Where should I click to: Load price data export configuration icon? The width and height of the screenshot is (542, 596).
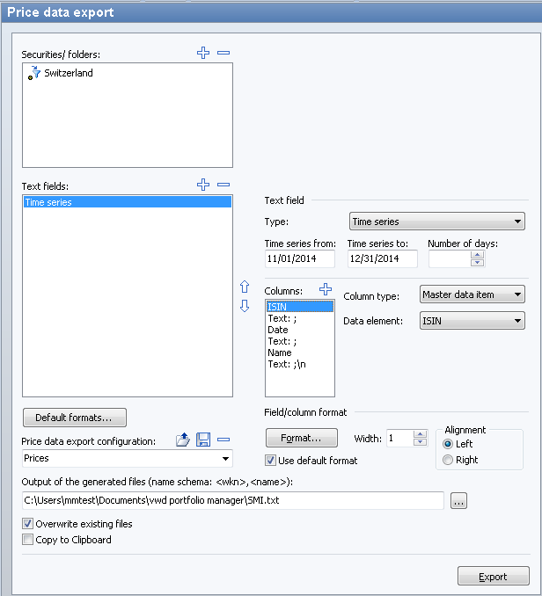183,440
